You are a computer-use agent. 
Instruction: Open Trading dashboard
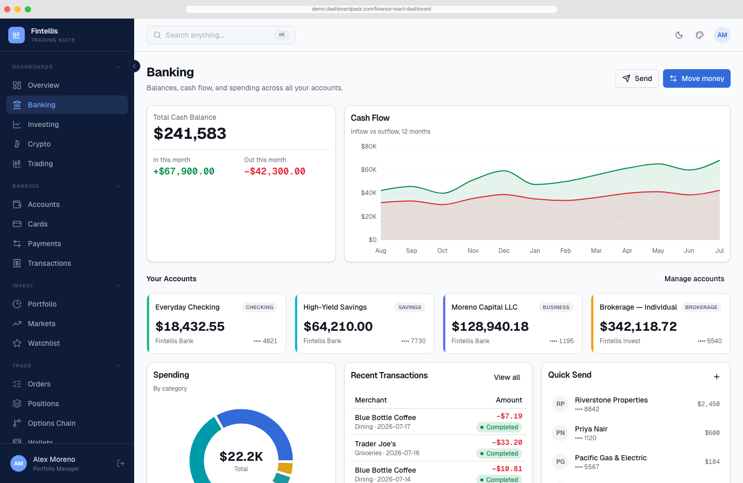(x=67, y=164)
